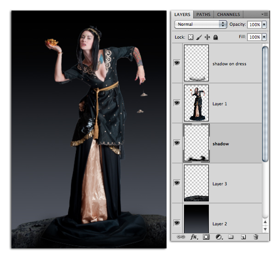Click the lock transparent pixels icon
The height and width of the screenshot is (258, 276).
tap(190, 37)
